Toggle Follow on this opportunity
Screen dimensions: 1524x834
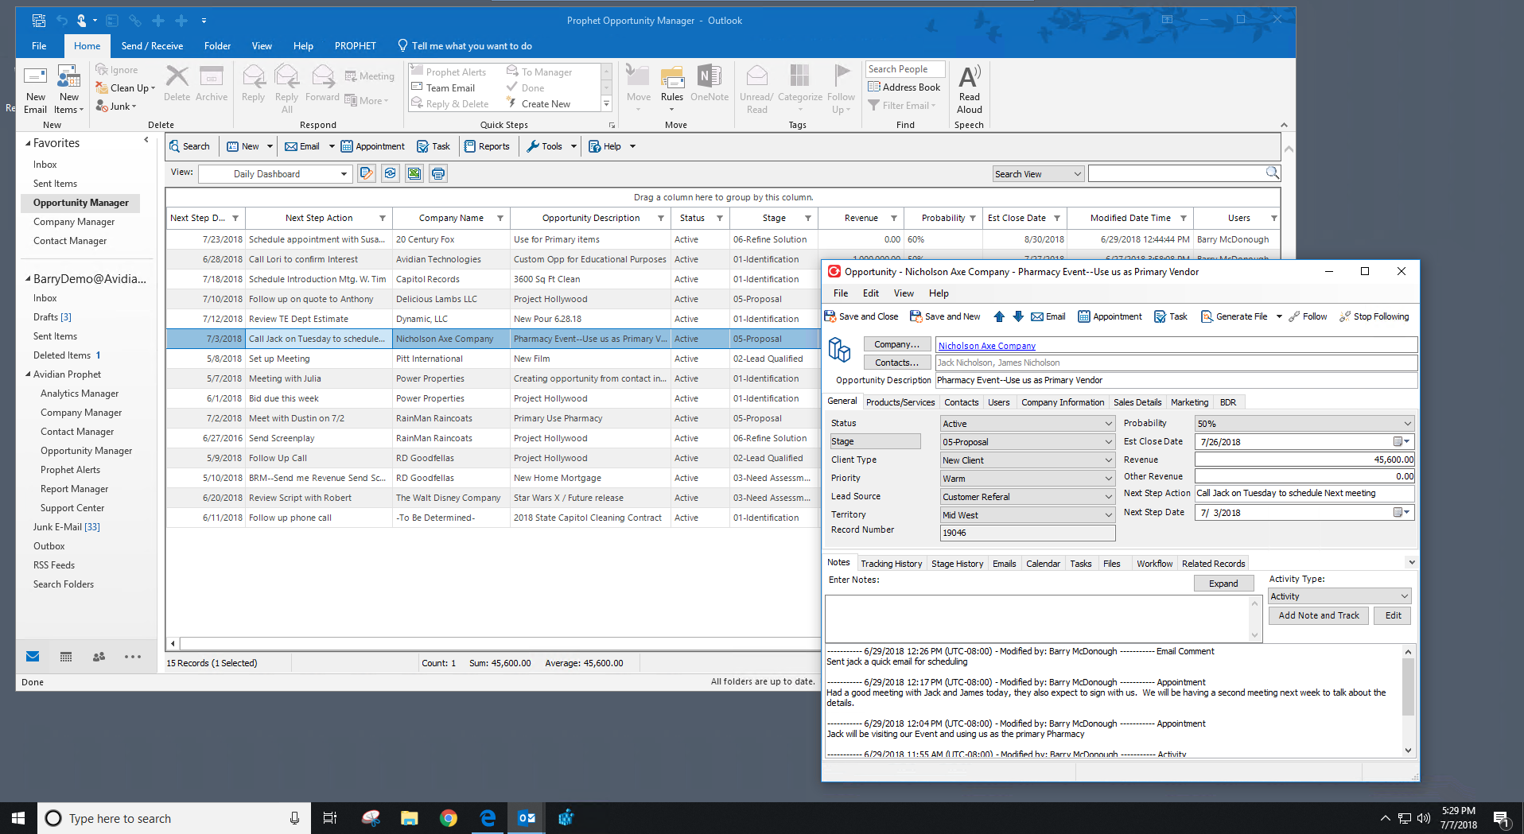pos(1308,316)
